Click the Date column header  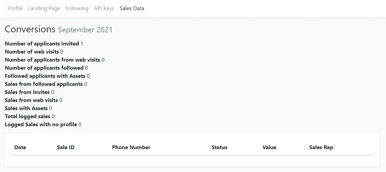pyautogui.click(x=20, y=147)
